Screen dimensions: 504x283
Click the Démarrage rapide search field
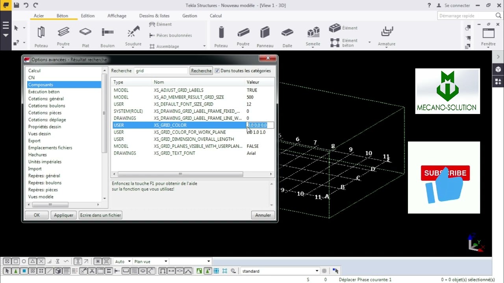(x=470, y=16)
